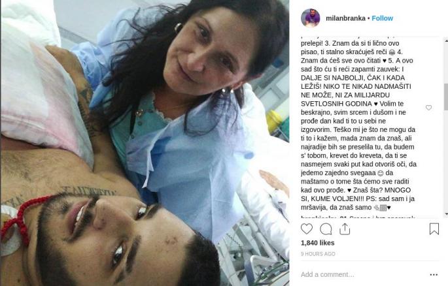Screen dimensions: 448x286
Task: Click the scrollbar down arrow
Action: pos(446,214)
